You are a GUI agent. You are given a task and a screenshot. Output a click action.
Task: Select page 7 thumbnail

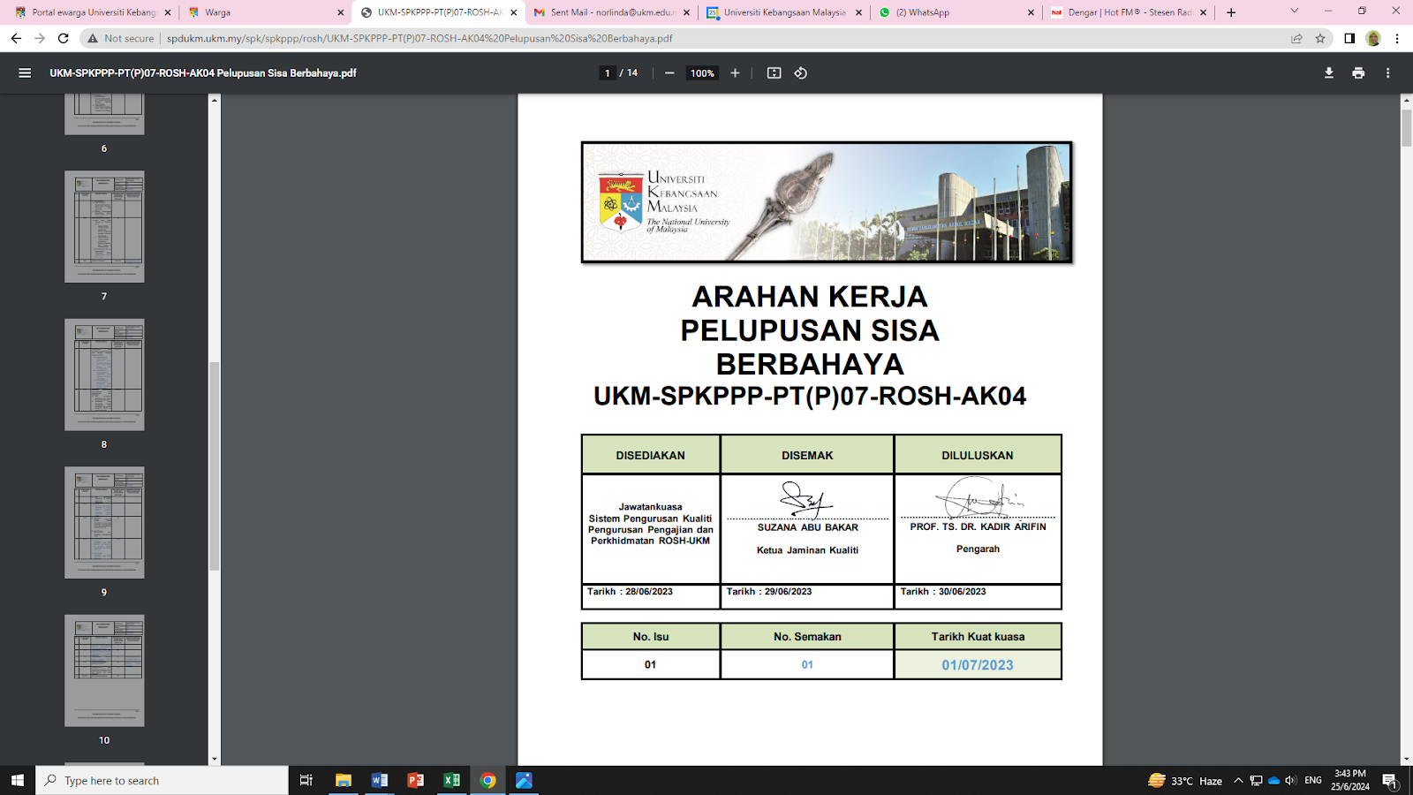pyautogui.click(x=104, y=227)
